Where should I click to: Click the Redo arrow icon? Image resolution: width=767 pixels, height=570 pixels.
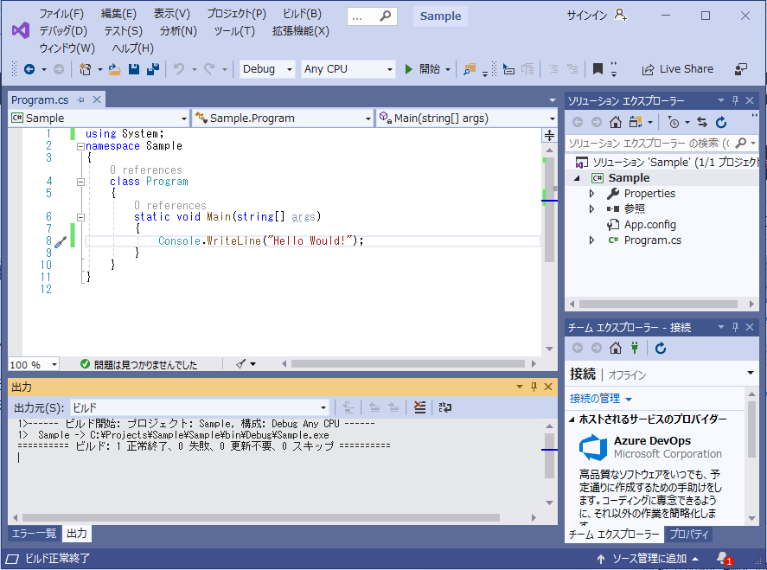pos(209,69)
